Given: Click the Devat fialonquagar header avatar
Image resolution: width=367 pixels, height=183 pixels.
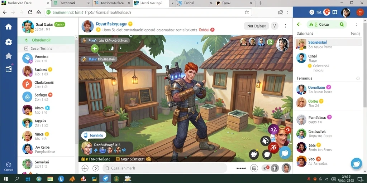Looking at the screenshot, I should [x=87, y=26].
